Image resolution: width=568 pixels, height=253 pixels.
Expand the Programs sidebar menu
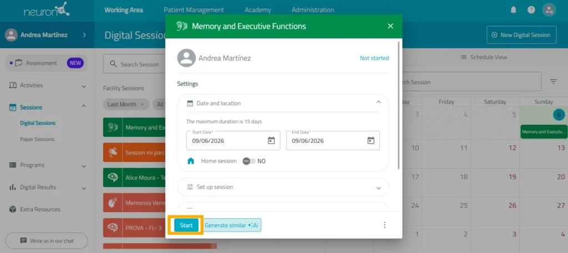pos(84,166)
